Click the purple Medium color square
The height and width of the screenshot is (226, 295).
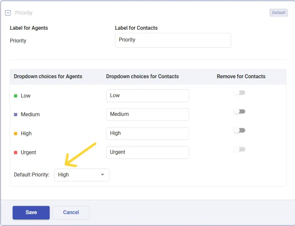[16, 115]
